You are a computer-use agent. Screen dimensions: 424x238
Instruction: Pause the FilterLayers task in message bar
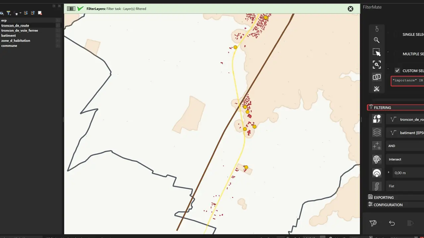(71, 9)
